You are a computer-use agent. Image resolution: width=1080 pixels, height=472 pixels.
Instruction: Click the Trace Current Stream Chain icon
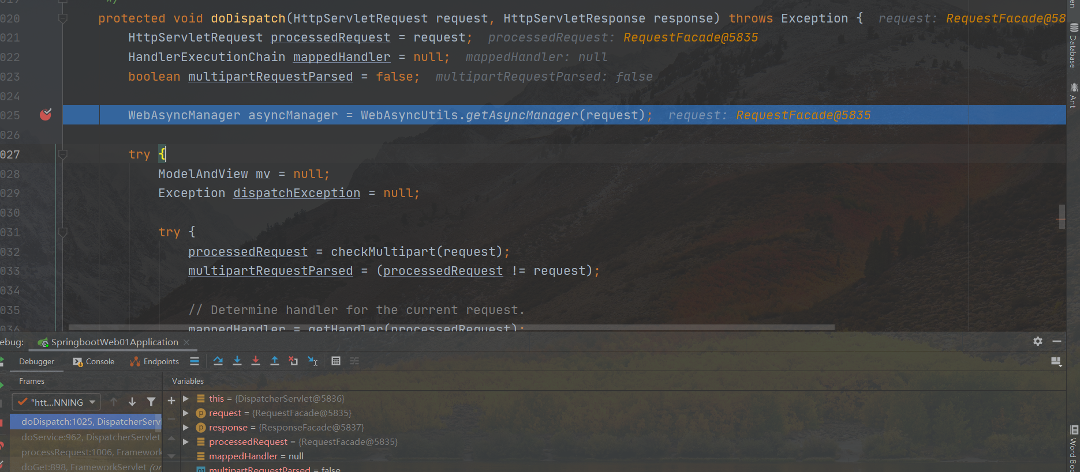[x=354, y=361]
